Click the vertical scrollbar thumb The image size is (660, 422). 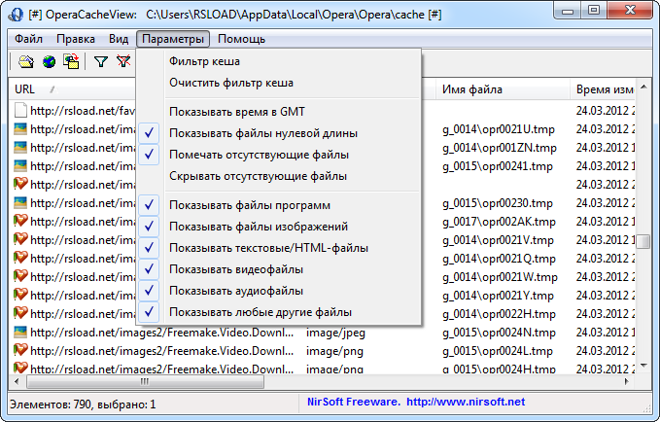[643, 242]
